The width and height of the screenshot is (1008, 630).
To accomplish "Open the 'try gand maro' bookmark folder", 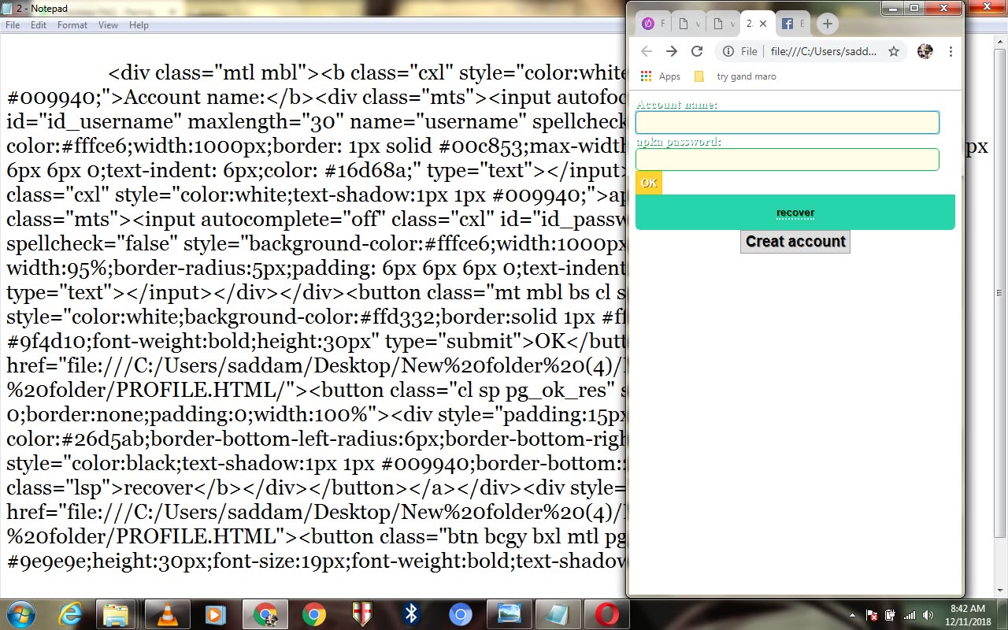I will click(x=736, y=76).
